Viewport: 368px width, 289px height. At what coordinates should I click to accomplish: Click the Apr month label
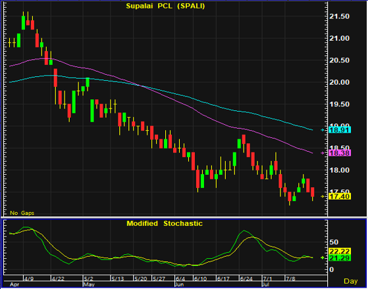(x=14, y=284)
